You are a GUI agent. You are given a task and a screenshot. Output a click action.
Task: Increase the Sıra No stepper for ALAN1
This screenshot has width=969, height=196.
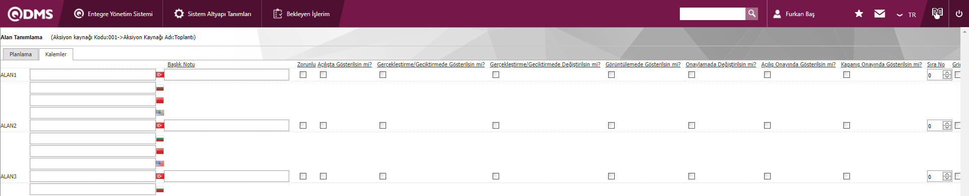947,73
